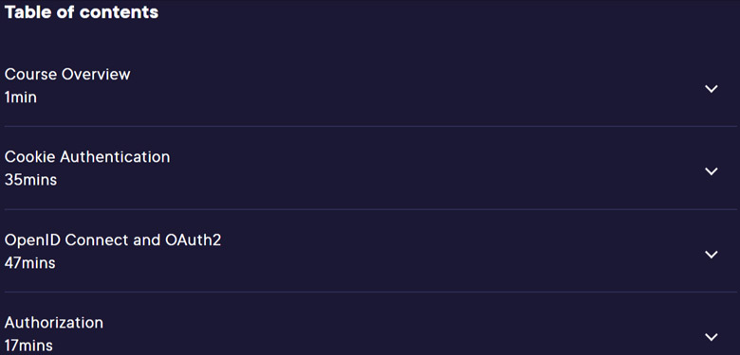Screen dimensions: 740x355
Task: Select the Course Overview title text
Action: pos(67,75)
